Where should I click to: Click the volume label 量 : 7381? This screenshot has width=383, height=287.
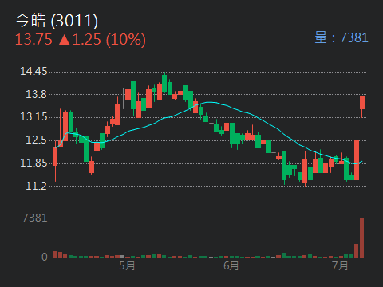tap(342, 37)
